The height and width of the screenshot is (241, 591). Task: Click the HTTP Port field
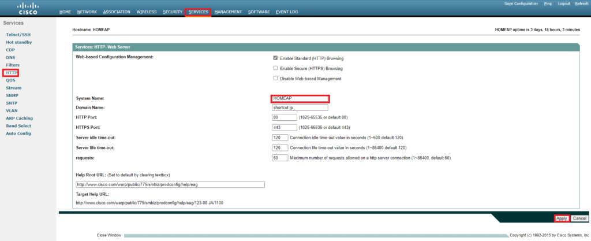click(x=284, y=118)
